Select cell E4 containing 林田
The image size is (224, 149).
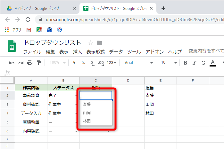coord(161,114)
